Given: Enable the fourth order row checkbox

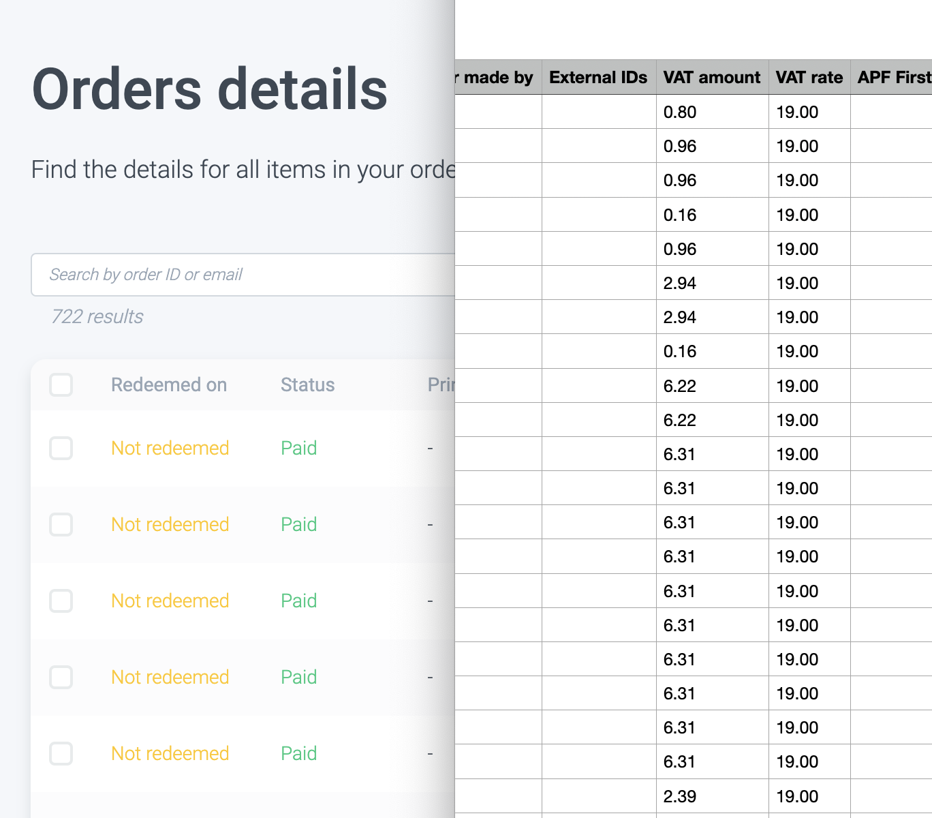Looking at the screenshot, I should click(x=61, y=678).
